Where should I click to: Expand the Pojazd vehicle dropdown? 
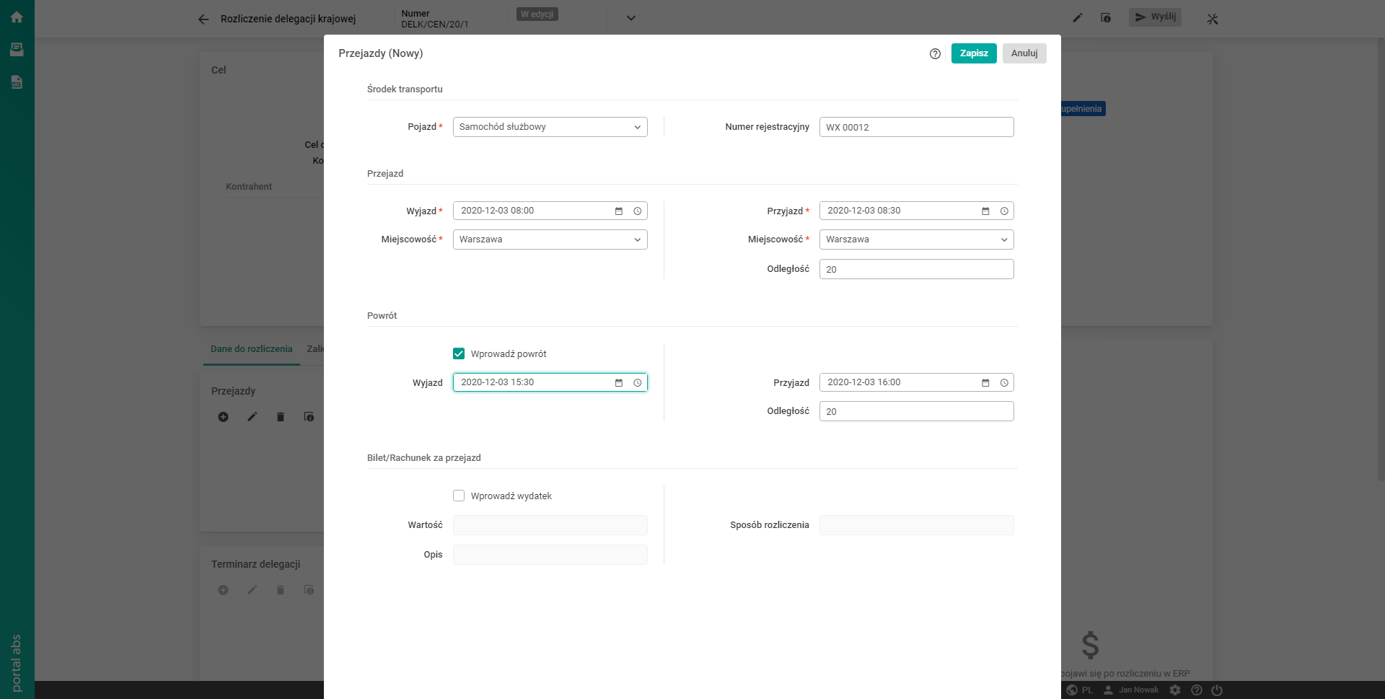pyautogui.click(x=550, y=127)
